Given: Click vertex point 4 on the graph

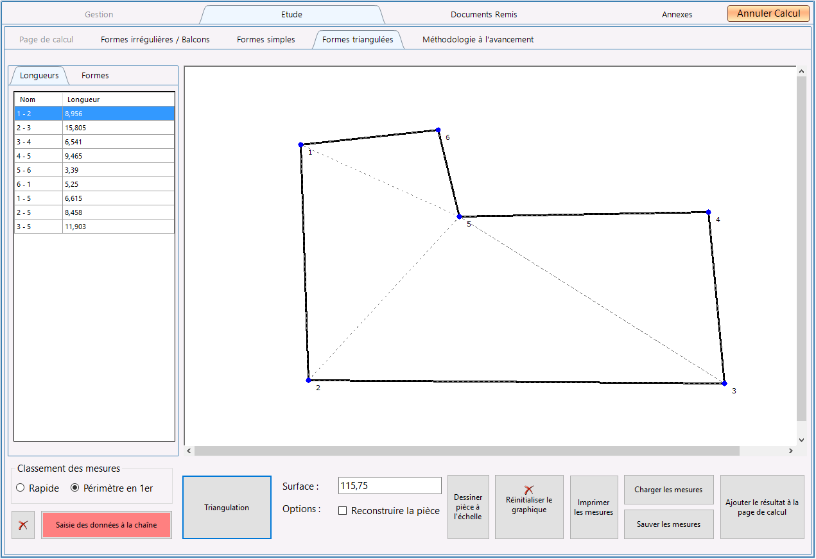Looking at the screenshot, I should pos(708,212).
